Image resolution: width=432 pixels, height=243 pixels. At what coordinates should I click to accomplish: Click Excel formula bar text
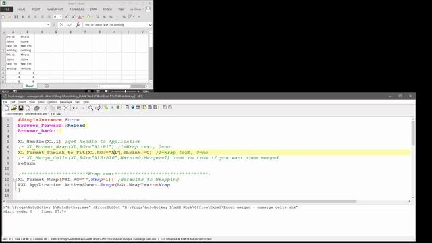pyautogui.click(x=105, y=25)
